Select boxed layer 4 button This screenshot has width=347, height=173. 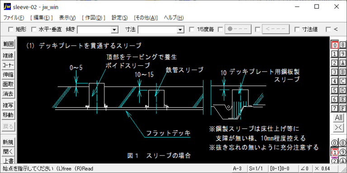pos(335,81)
